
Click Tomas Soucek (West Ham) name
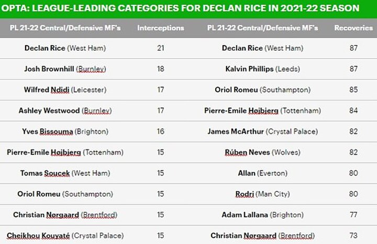(x=65, y=173)
